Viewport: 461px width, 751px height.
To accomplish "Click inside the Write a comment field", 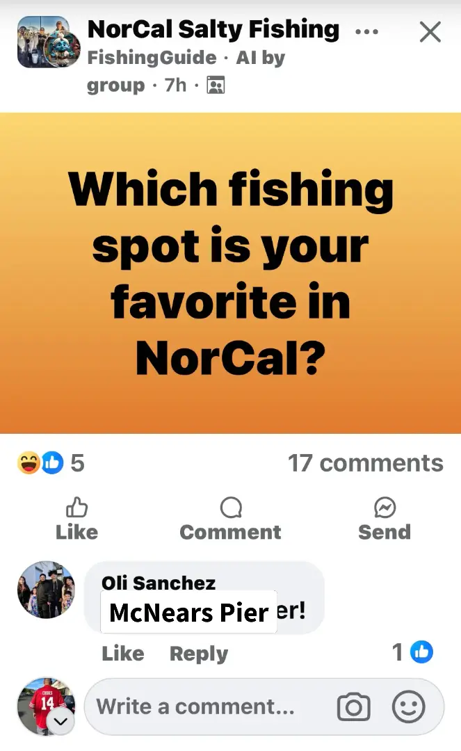I will click(x=209, y=707).
